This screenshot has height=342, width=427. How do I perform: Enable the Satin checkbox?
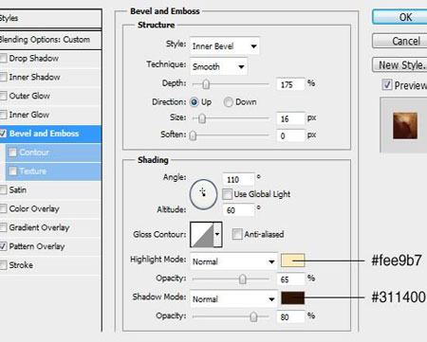point(3,190)
